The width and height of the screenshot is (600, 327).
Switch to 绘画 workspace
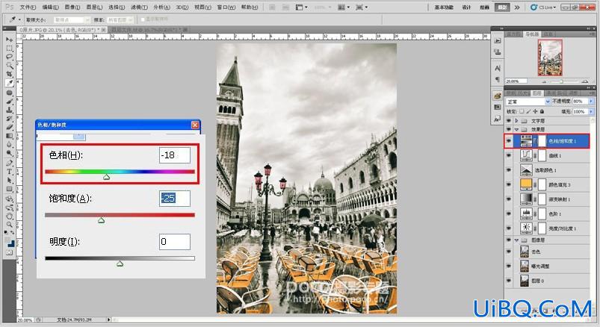coord(484,7)
